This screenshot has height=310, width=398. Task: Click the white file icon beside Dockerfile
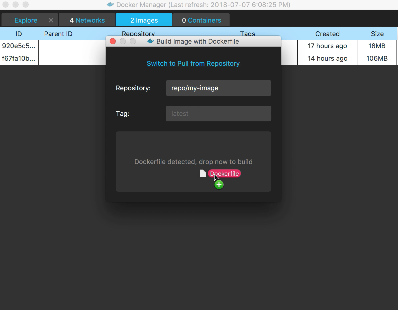203,173
